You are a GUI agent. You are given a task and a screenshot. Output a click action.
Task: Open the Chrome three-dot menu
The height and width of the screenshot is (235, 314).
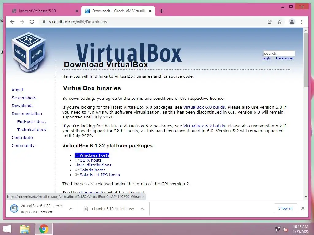pyautogui.click(x=302, y=22)
